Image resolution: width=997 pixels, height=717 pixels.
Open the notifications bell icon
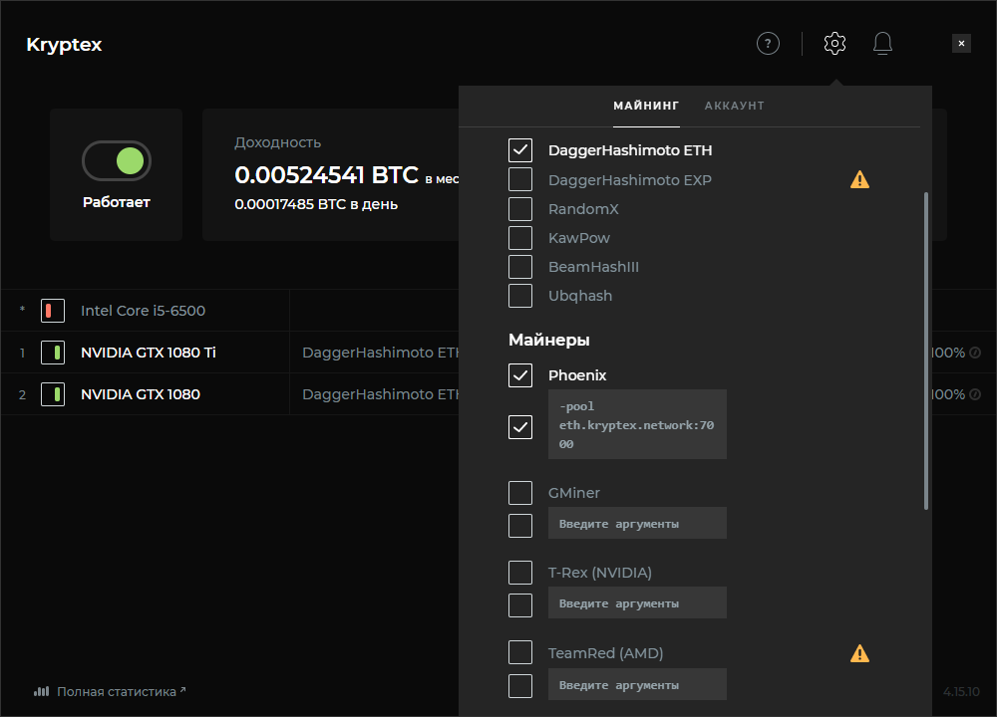click(882, 43)
